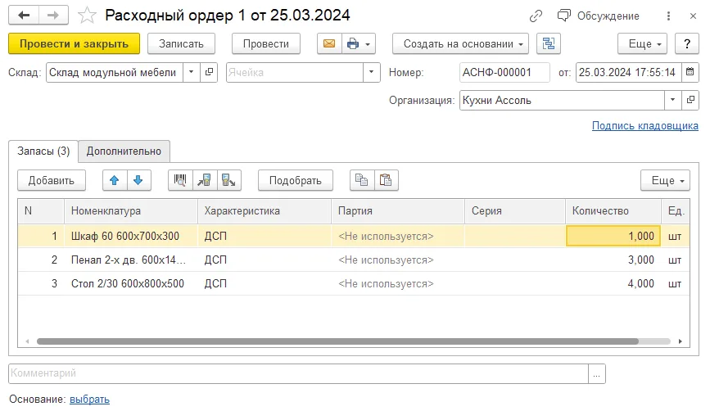Click the Количество column header
The width and height of the screenshot is (710, 411).
tap(613, 211)
